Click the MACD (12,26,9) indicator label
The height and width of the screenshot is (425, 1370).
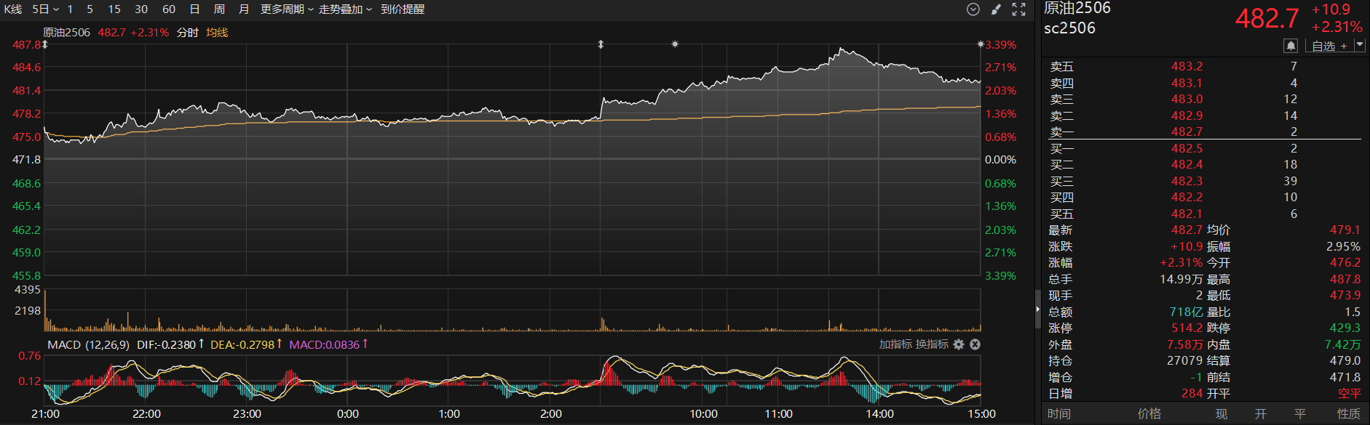tap(88, 344)
